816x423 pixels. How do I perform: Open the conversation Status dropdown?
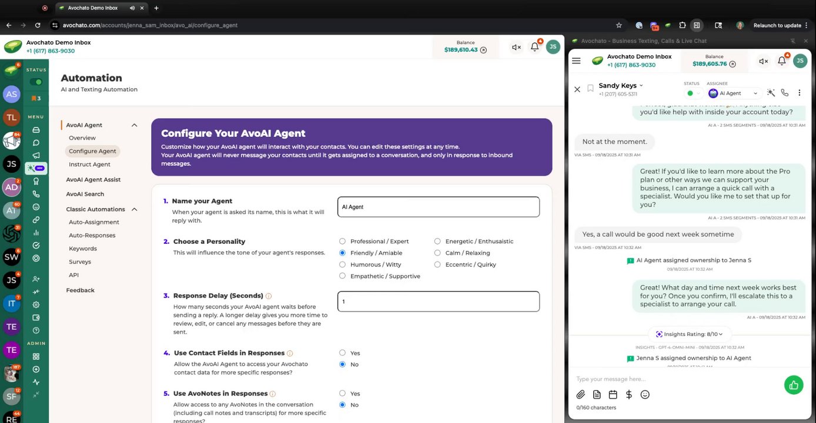click(694, 93)
